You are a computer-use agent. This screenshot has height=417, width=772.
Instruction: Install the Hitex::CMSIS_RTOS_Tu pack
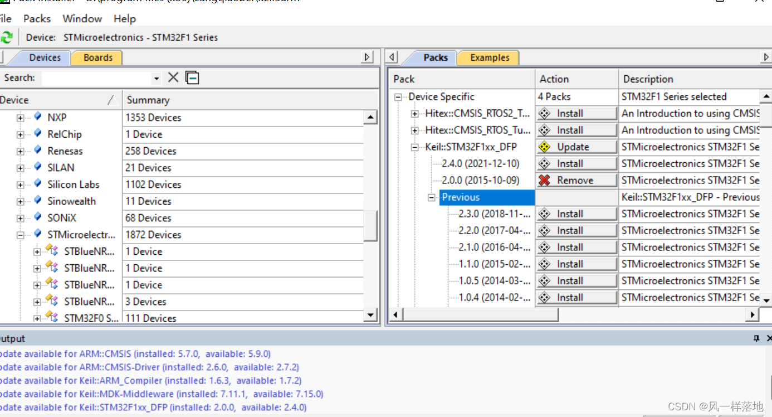pyautogui.click(x=576, y=130)
